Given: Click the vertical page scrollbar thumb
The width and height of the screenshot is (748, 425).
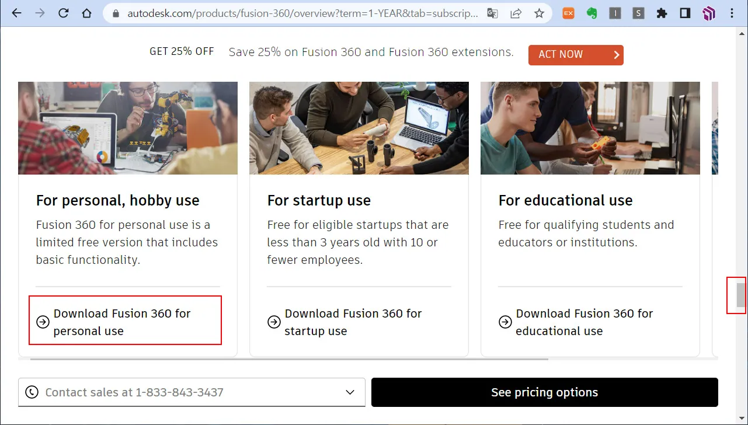Looking at the screenshot, I should pyautogui.click(x=741, y=295).
